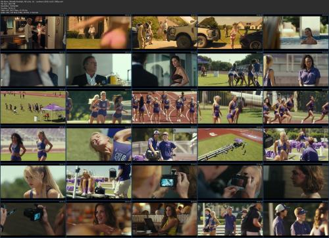Click the cheerleaders standing on red track thumbnail
Image resolution: width=329 pixels, height=238 pixels.
(164, 107)
